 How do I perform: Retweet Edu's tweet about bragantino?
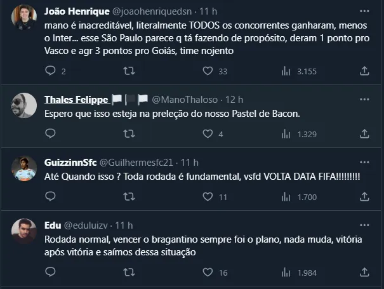pyautogui.click(x=128, y=272)
